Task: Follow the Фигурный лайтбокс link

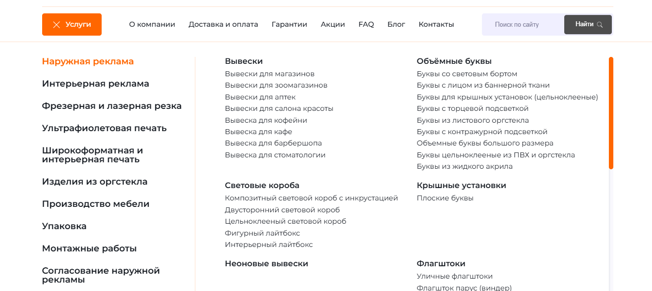Action: pyautogui.click(x=262, y=233)
